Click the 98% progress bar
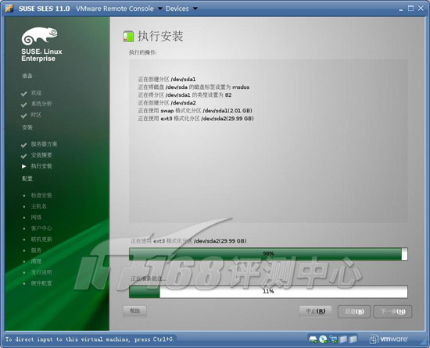Image resolution: width=430 pixels, height=348 pixels. 268,254
